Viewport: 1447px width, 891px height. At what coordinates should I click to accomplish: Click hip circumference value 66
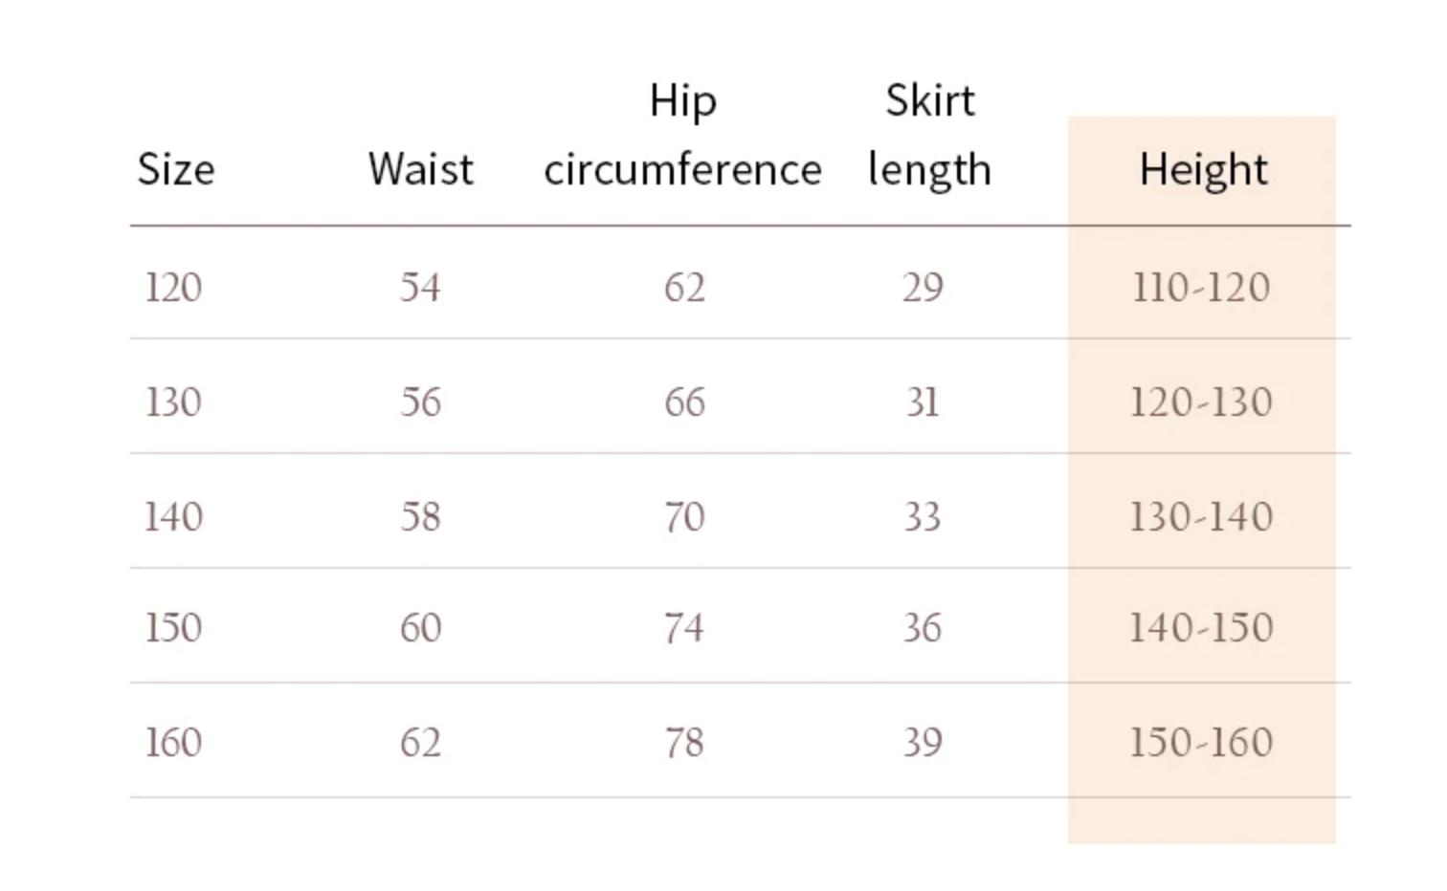pos(684,402)
